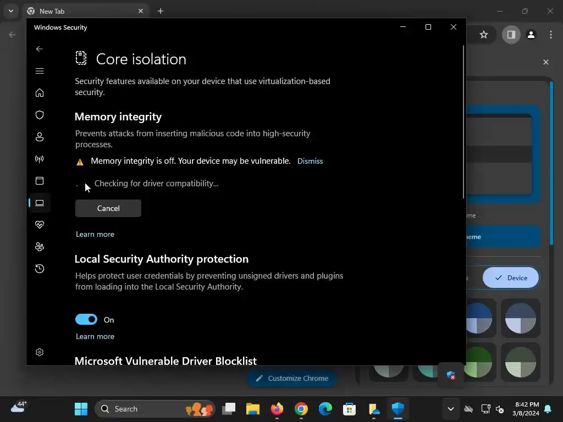Show hidden system tray icons

tap(451, 409)
